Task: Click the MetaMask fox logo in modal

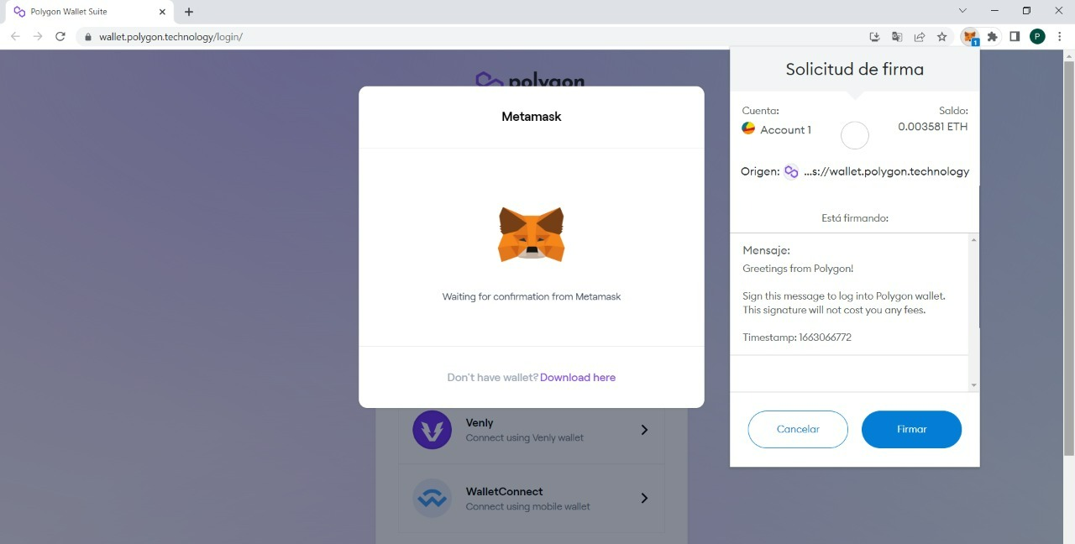Action: [532, 234]
